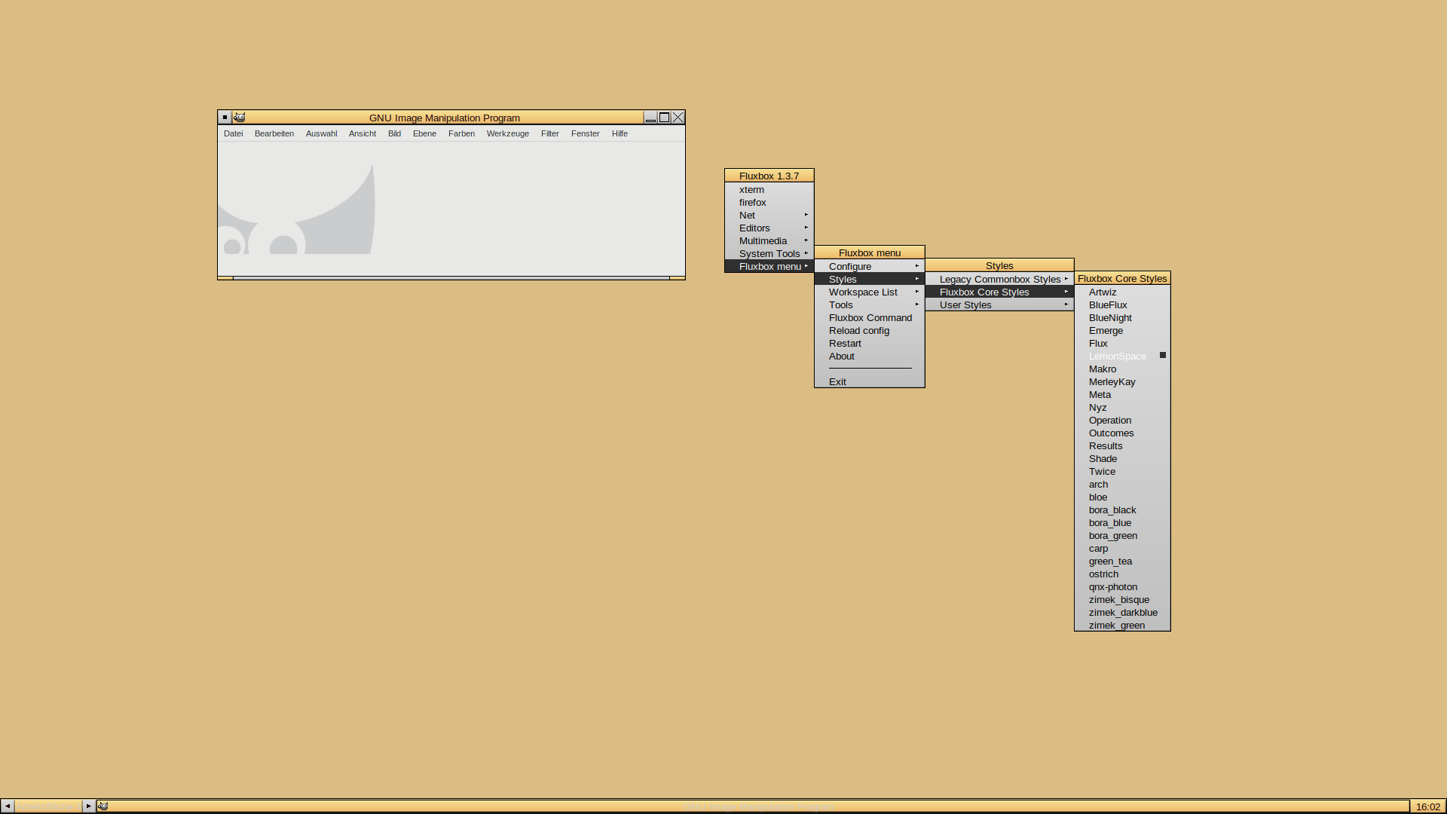Open the Werkzeuge menu
Image resolution: width=1447 pixels, height=814 pixels.
click(508, 133)
